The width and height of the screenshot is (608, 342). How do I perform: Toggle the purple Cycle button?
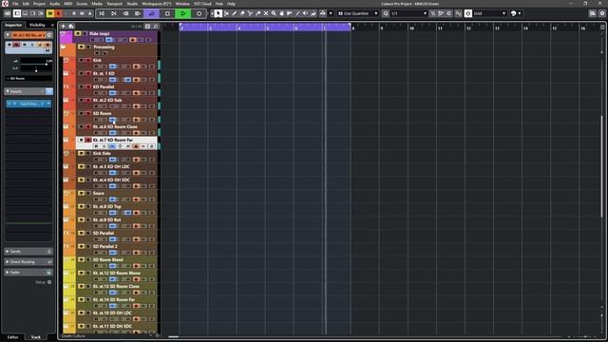pos(152,13)
